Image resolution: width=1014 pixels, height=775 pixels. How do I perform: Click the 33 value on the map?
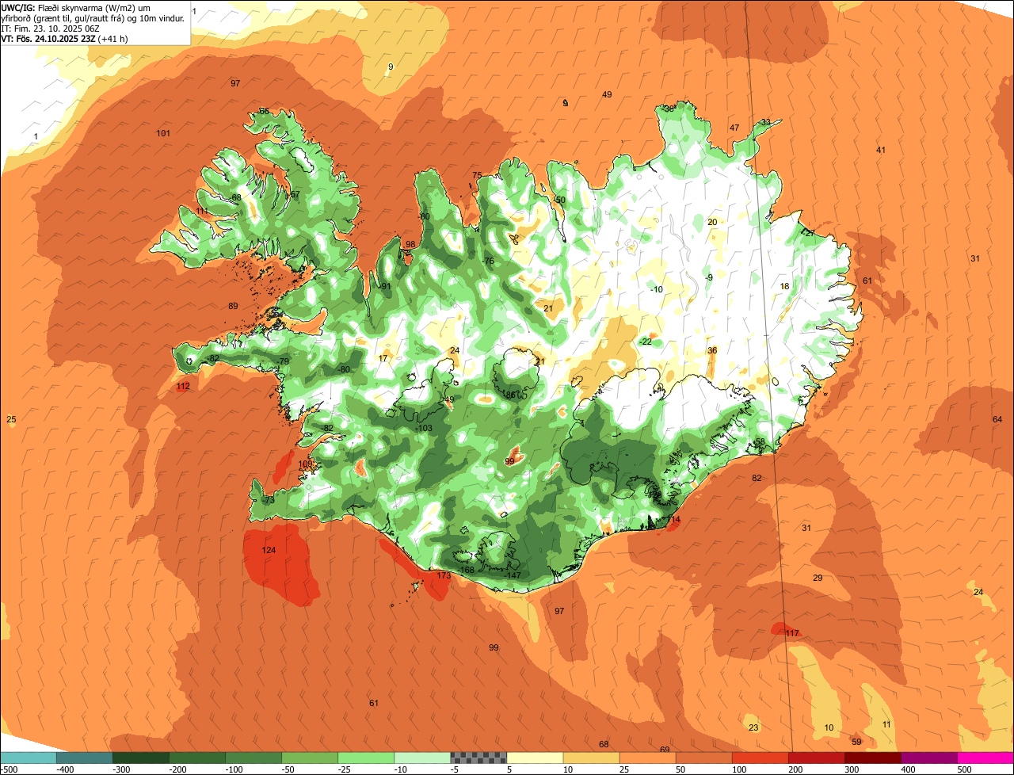tap(765, 122)
